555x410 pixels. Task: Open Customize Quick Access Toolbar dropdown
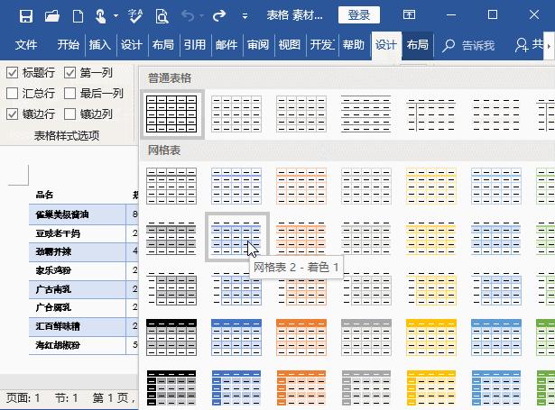pyautogui.click(x=245, y=16)
